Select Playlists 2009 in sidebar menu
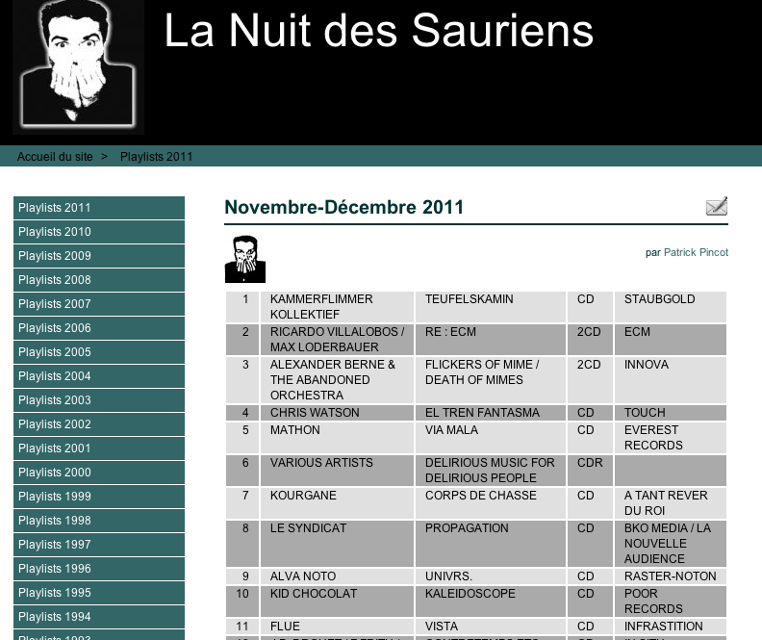This screenshot has height=640, width=762. click(x=99, y=256)
